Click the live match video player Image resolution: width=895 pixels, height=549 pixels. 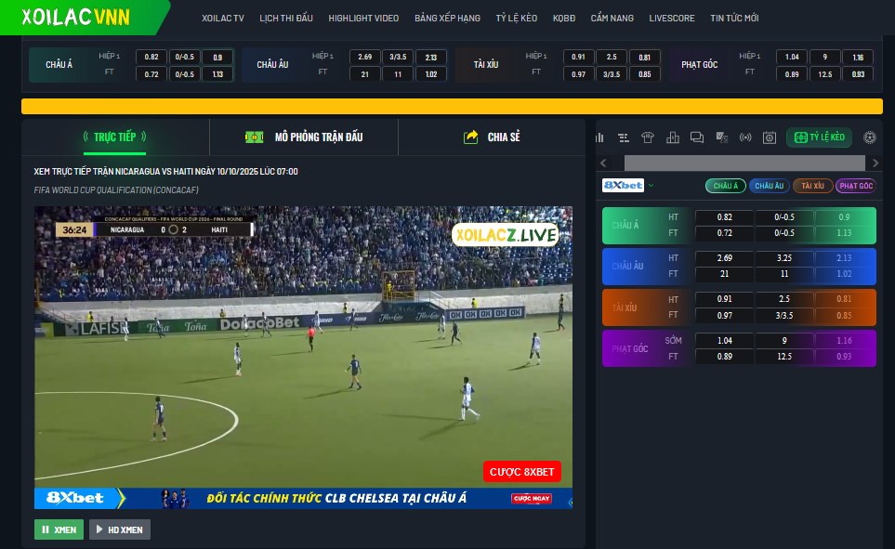[x=303, y=353]
